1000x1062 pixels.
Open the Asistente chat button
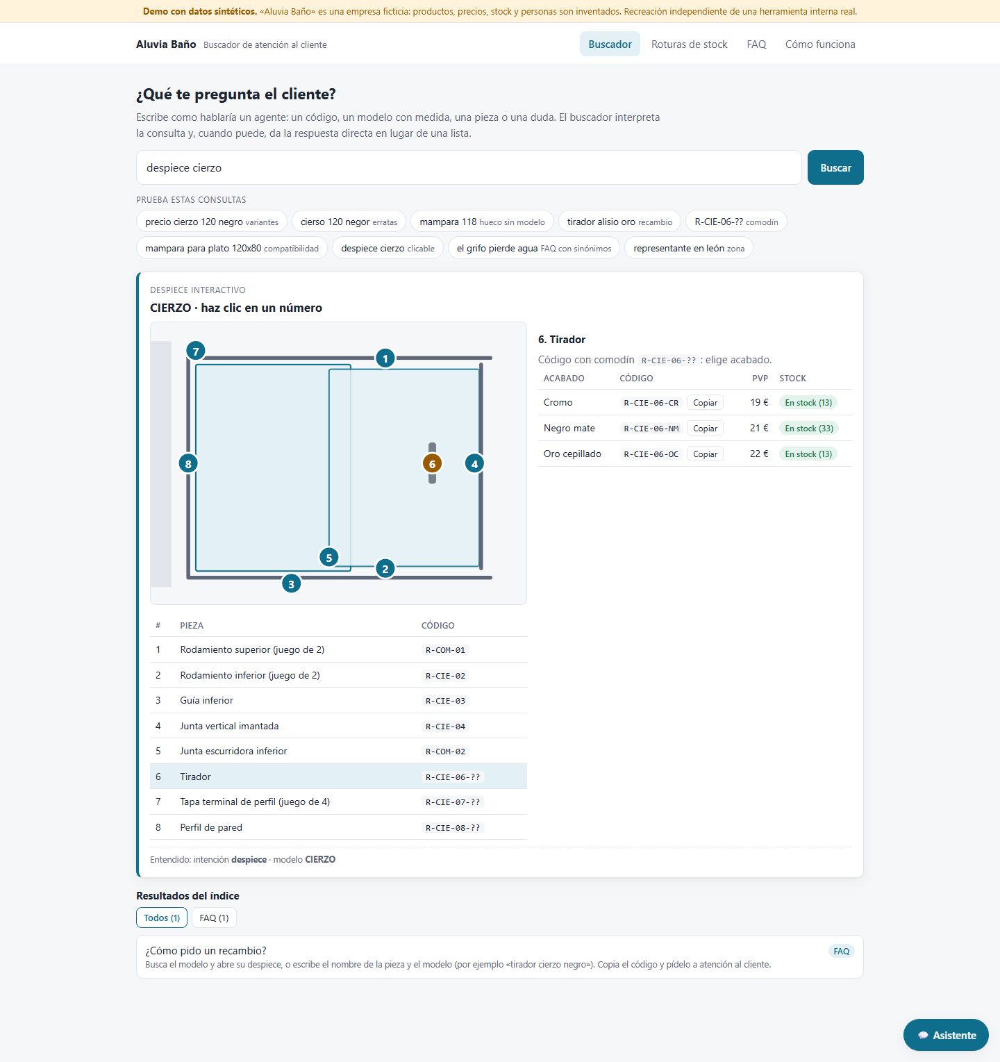pos(946,1035)
